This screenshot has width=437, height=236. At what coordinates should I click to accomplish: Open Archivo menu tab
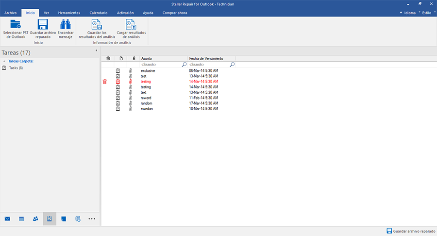10,13
